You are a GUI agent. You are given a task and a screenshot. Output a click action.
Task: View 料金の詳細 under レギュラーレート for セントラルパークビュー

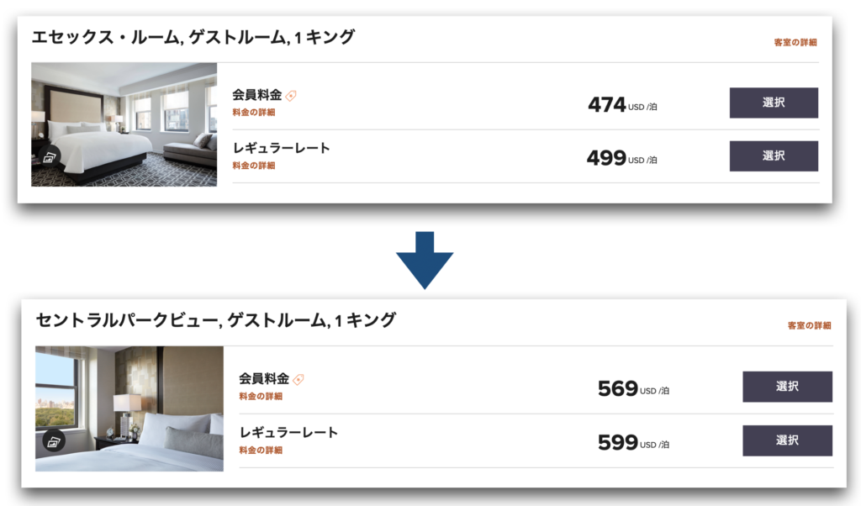click(x=261, y=451)
